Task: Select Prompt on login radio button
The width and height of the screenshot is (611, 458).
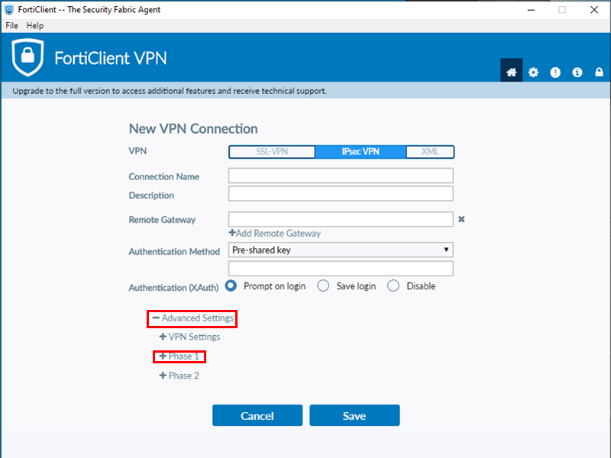Action: (231, 285)
